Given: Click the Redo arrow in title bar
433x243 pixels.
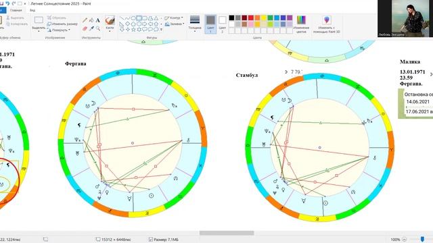Looking at the screenshot, I should point(14,3).
